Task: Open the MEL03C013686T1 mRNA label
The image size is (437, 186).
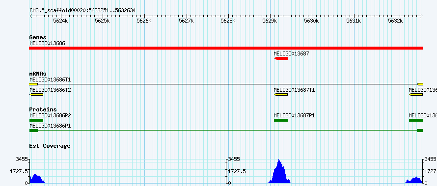Action: pyautogui.click(x=50, y=80)
